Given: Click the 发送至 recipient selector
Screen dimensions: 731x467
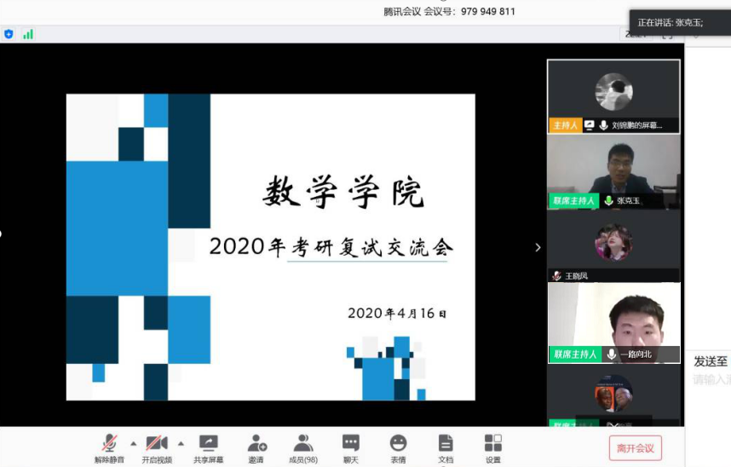Looking at the screenshot, I should coord(711,361).
